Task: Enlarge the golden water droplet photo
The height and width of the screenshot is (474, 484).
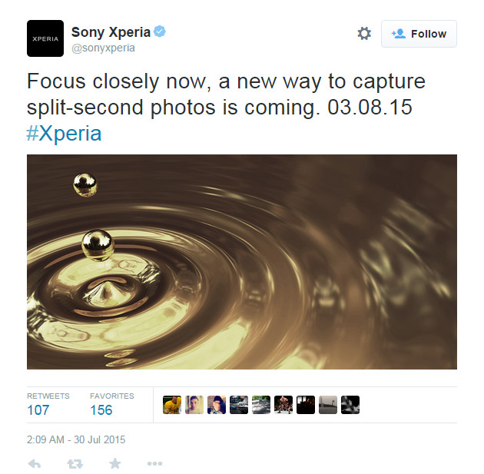Action: (242, 262)
